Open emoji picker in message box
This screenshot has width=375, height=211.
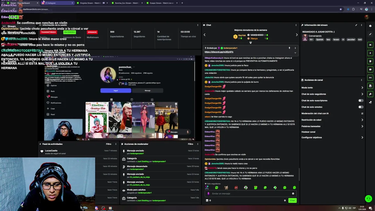(293, 193)
